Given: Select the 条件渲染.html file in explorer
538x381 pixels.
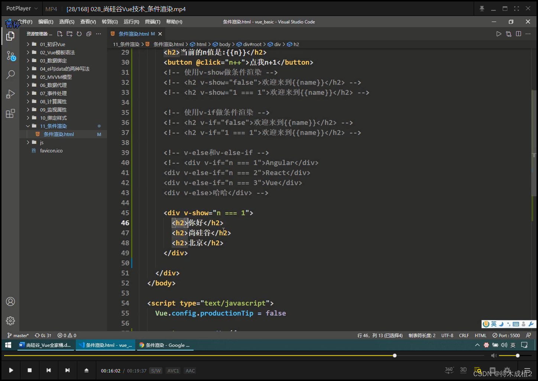Looking at the screenshot, I should 63,134.
